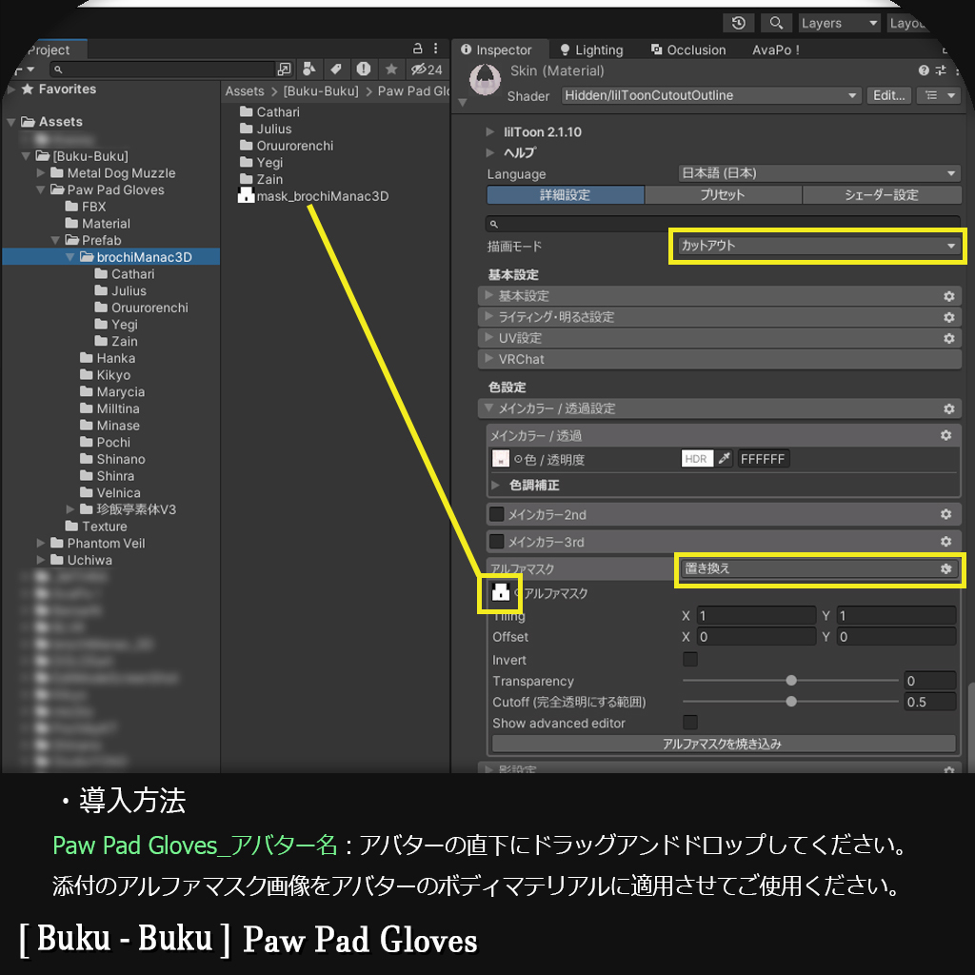Click the gear icon on アルファマスク section
The image size is (975, 975).
click(x=945, y=568)
